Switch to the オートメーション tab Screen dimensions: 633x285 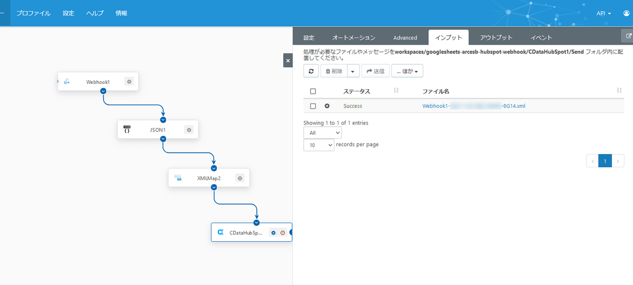coord(353,37)
